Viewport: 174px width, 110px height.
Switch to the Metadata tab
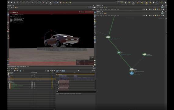click(62, 94)
